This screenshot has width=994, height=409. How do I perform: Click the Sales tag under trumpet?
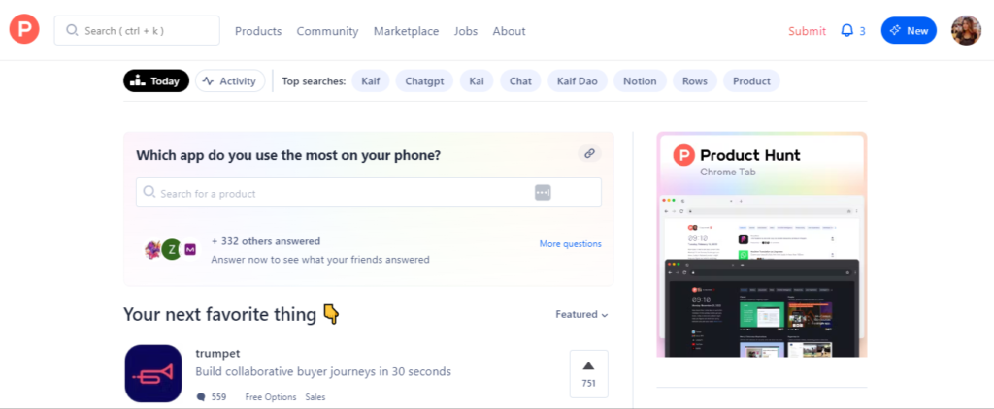(315, 397)
